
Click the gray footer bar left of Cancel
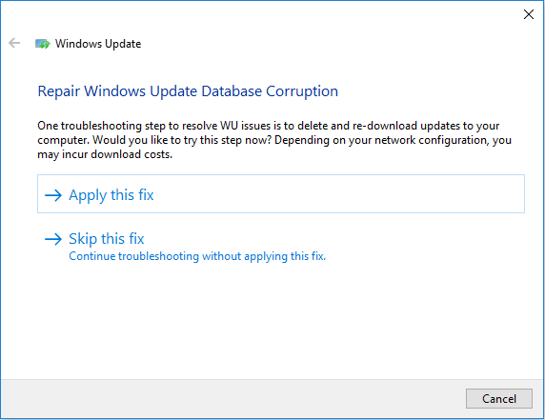point(230,398)
